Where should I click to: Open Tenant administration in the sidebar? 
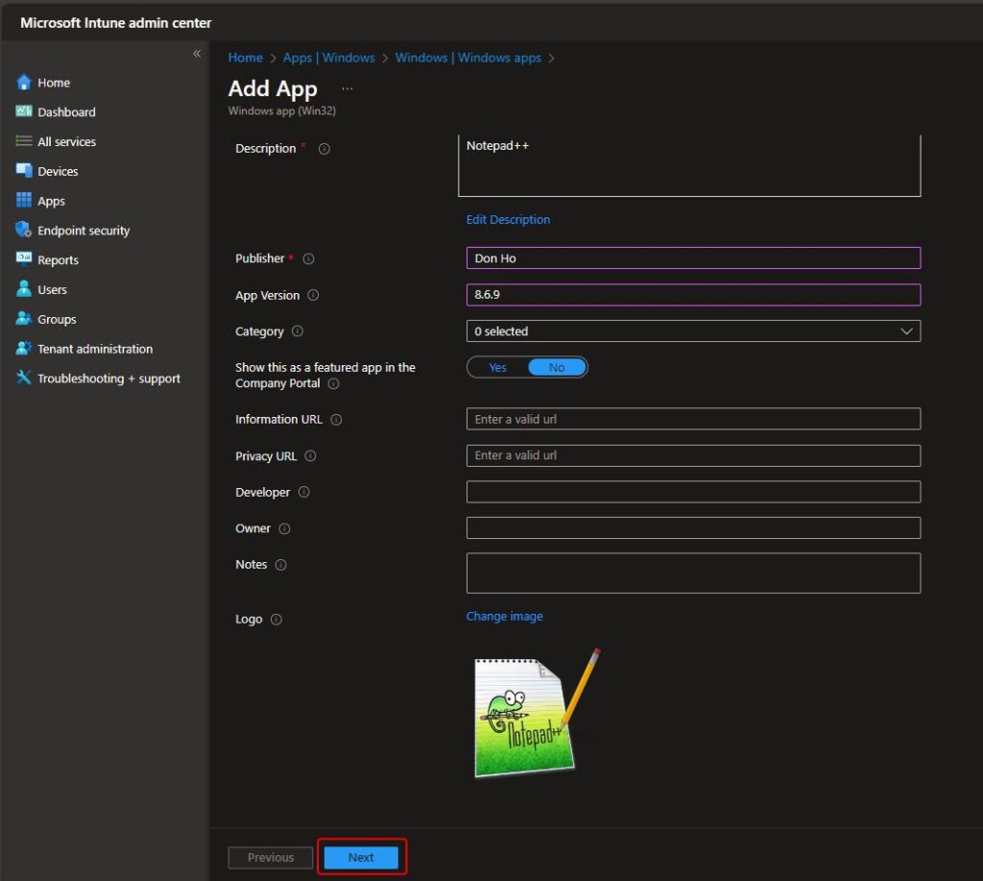(95, 349)
